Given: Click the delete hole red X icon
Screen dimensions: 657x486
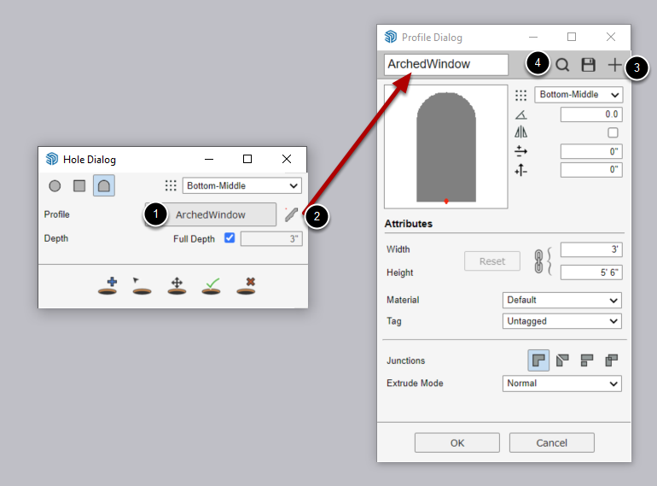Looking at the screenshot, I should click(246, 286).
